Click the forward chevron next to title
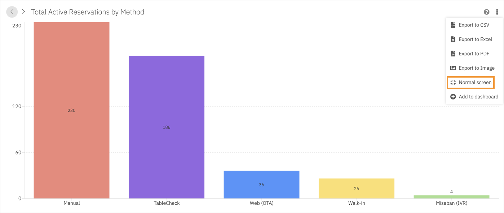 (x=23, y=12)
